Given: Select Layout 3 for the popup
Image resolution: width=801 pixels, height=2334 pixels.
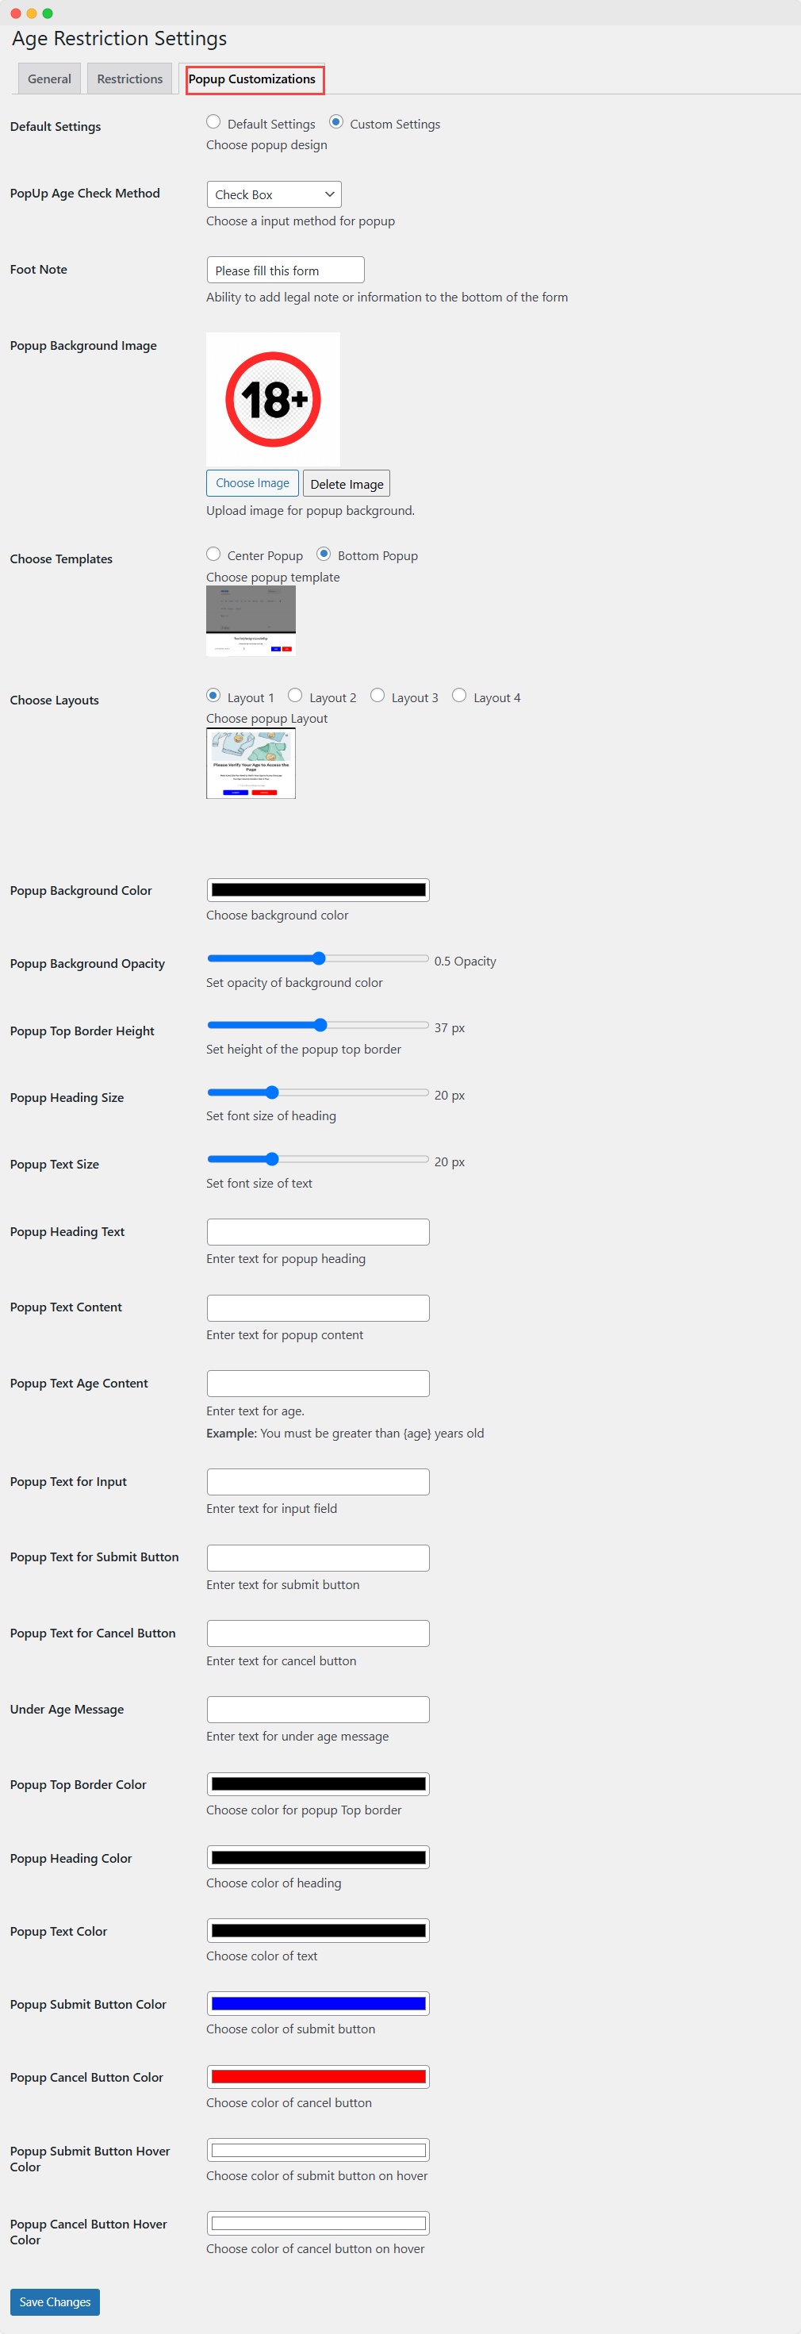Looking at the screenshot, I should [x=377, y=695].
